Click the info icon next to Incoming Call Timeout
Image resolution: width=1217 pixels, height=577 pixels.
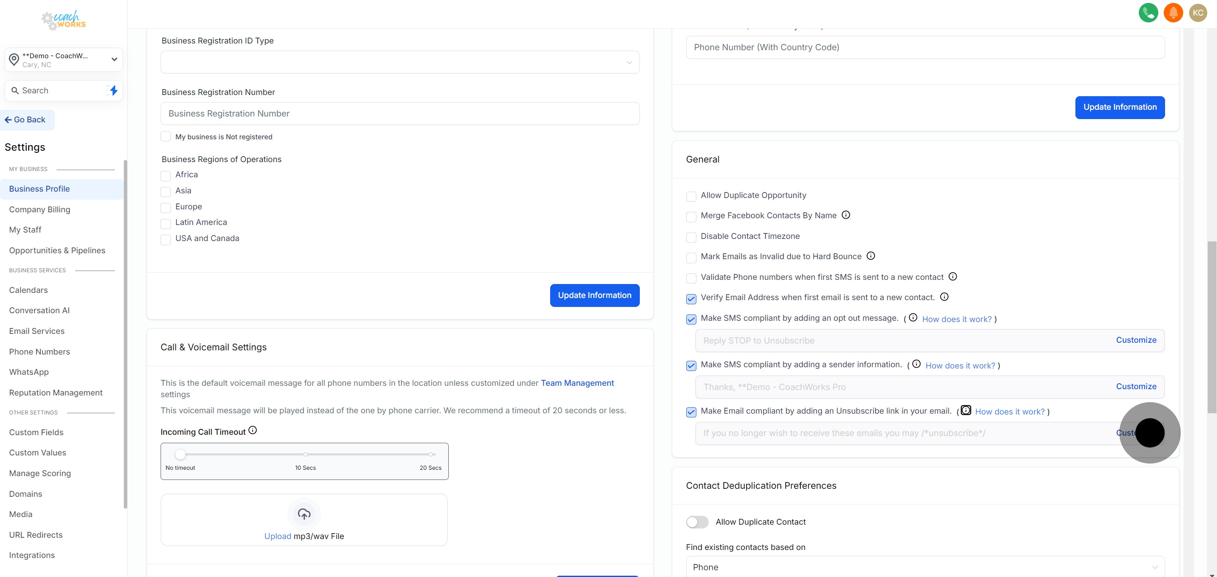(253, 430)
